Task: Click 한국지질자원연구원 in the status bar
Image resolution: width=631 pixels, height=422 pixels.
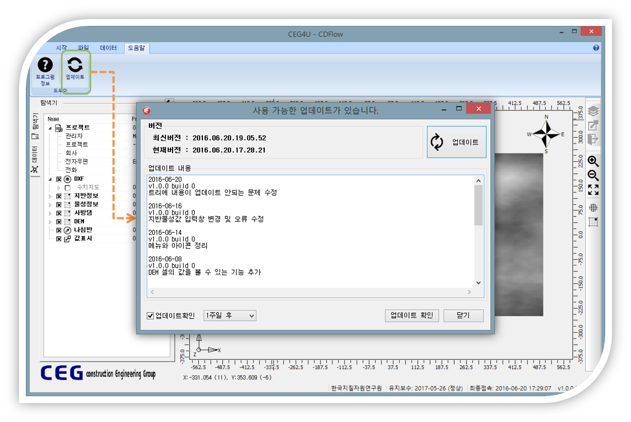Action: [x=356, y=388]
